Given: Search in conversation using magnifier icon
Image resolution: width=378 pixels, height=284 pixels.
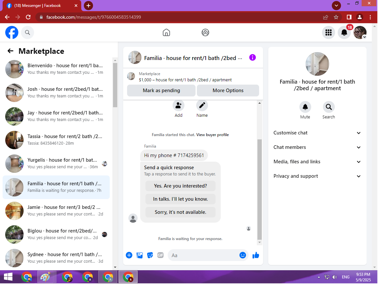Looking at the screenshot, I should [x=329, y=107].
